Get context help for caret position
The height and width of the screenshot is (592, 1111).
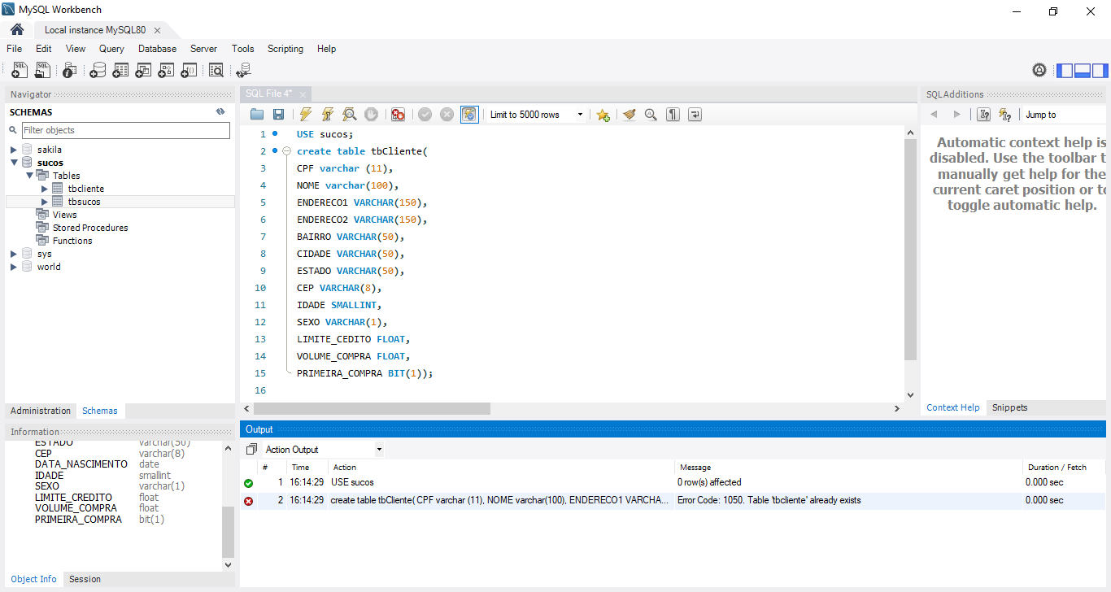984,115
